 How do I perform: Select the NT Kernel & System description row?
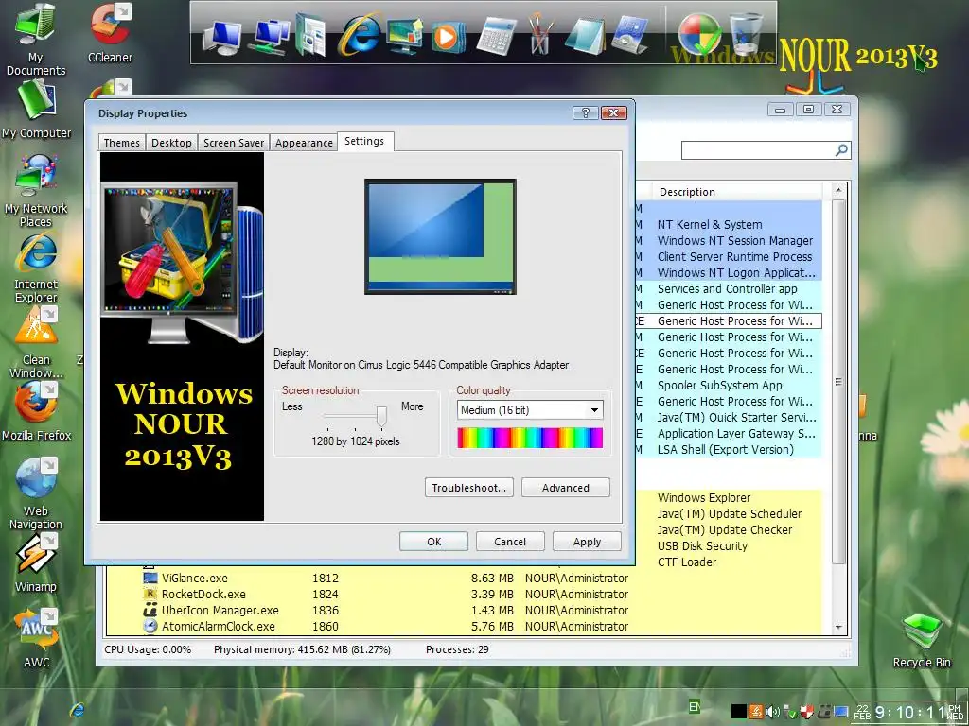(x=728, y=225)
